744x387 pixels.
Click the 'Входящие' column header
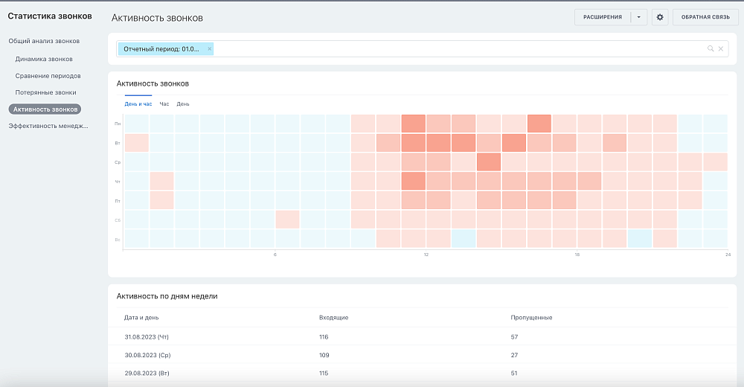333,317
